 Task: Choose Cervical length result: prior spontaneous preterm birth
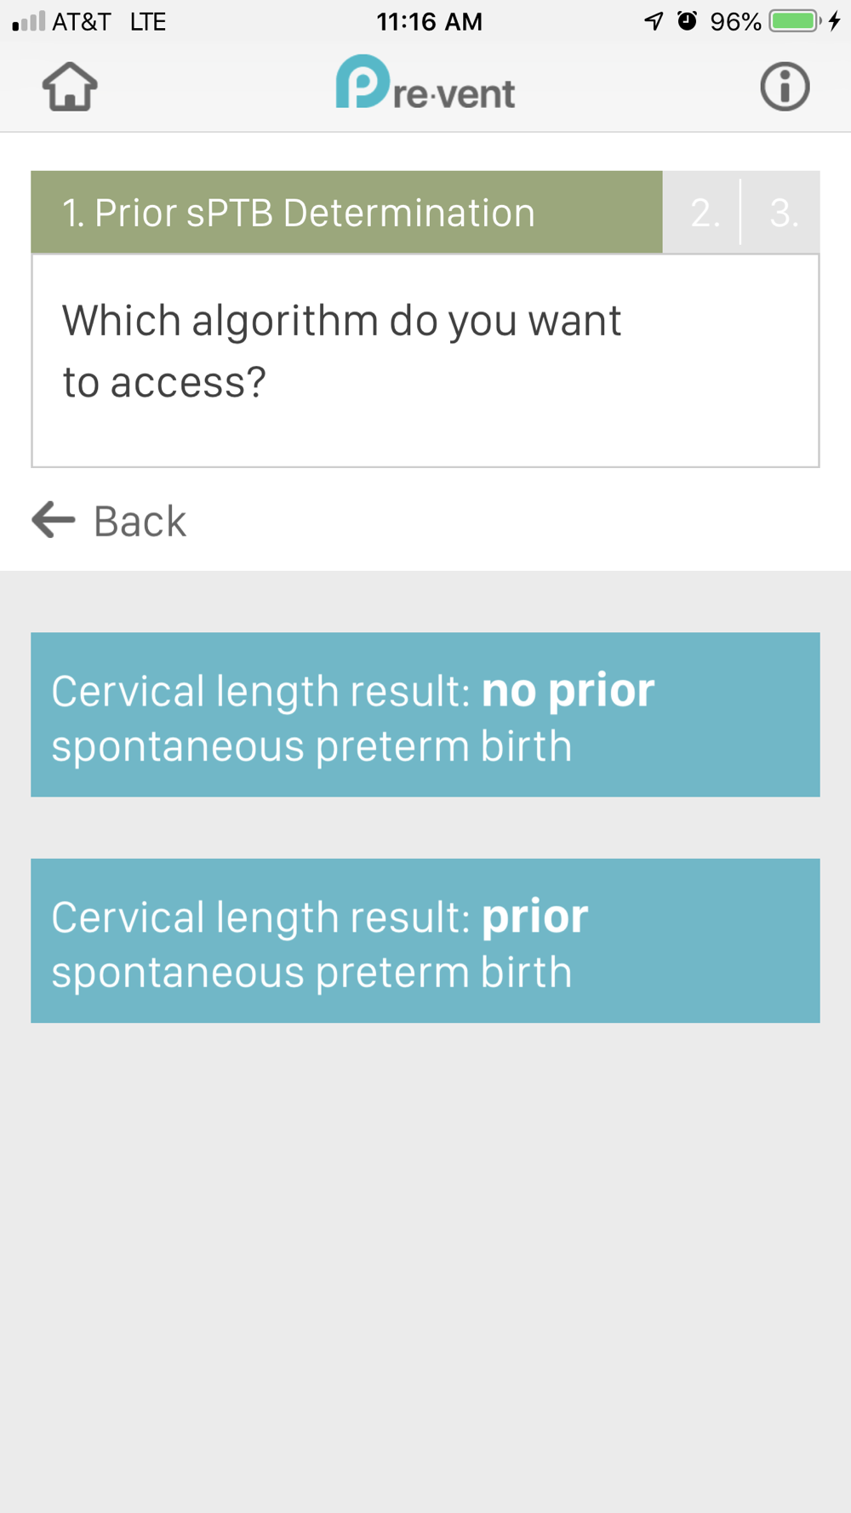tap(425, 940)
